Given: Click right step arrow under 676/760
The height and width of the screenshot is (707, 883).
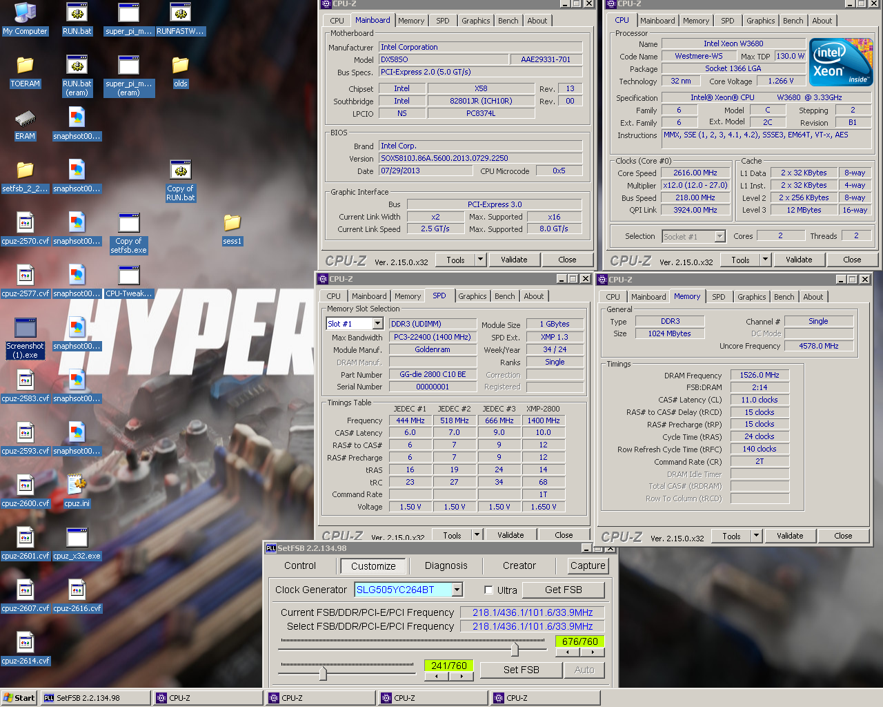Looking at the screenshot, I should pos(593,652).
